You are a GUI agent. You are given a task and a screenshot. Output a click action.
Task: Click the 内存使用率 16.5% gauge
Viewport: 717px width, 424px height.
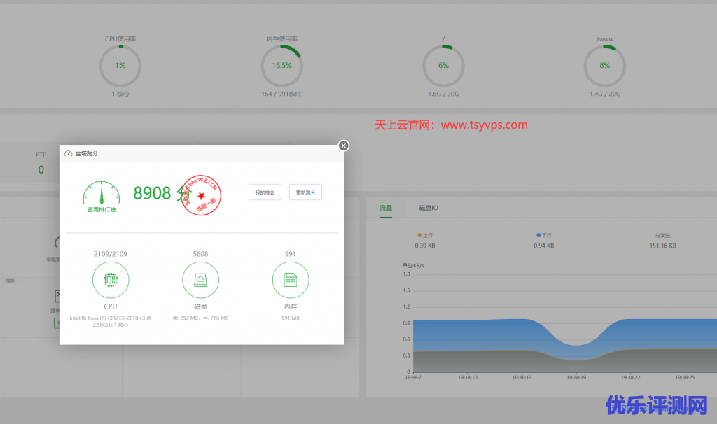(281, 66)
